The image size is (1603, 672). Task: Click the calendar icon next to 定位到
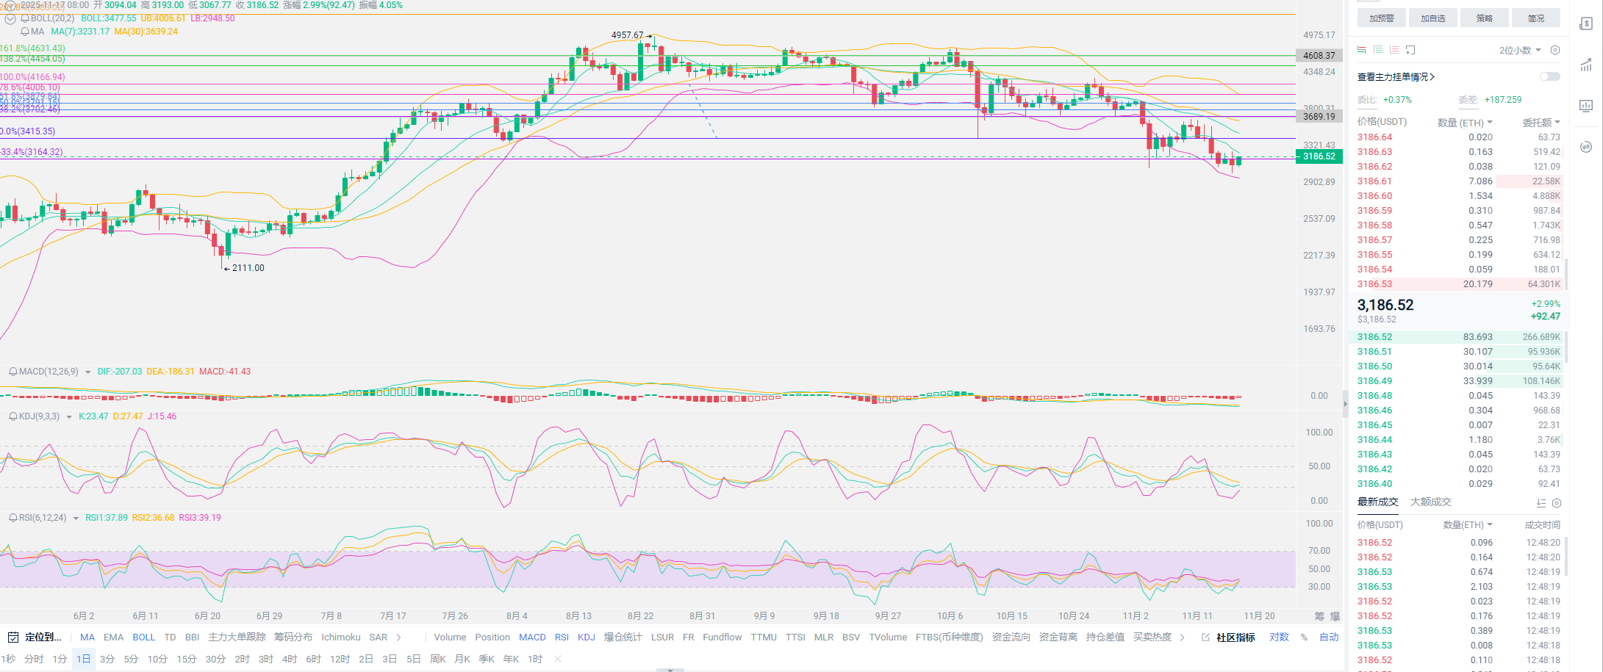pos(12,637)
